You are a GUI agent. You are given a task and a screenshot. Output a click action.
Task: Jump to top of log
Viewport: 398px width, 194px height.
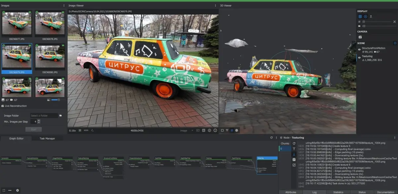pos(294,149)
